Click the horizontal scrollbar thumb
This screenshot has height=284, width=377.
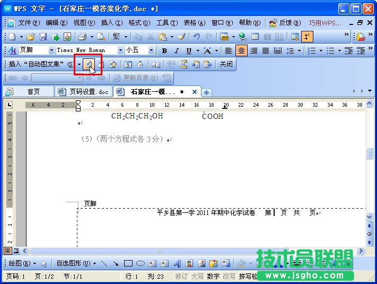click(159, 251)
